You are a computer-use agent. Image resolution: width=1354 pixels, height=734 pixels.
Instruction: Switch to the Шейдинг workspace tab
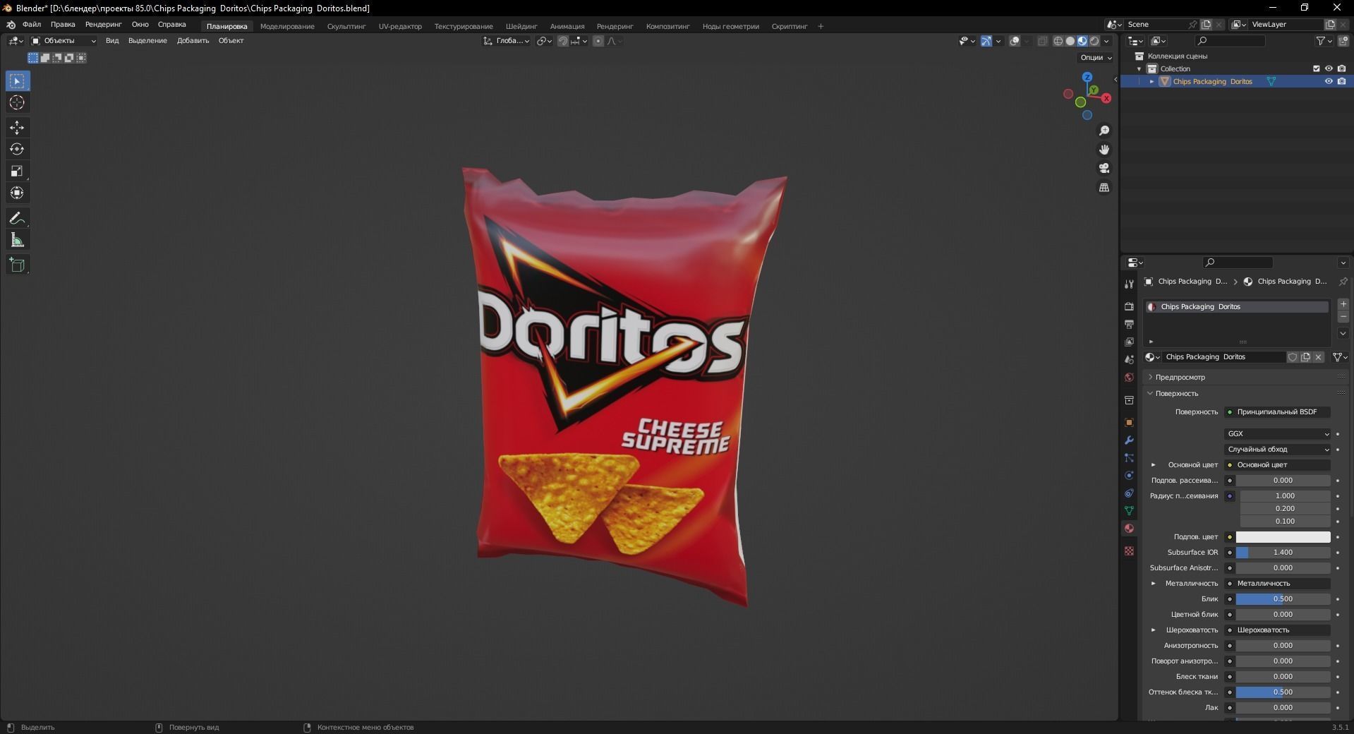point(521,26)
